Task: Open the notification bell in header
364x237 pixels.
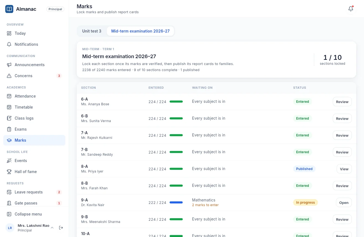Action: click(x=351, y=9)
